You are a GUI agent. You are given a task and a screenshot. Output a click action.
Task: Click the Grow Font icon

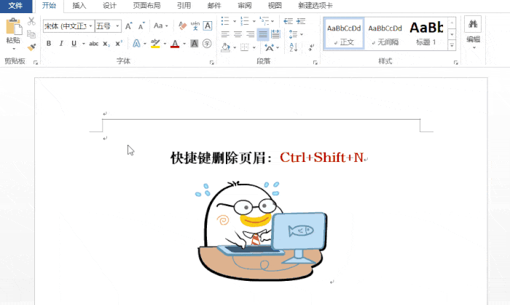tap(129, 26)
